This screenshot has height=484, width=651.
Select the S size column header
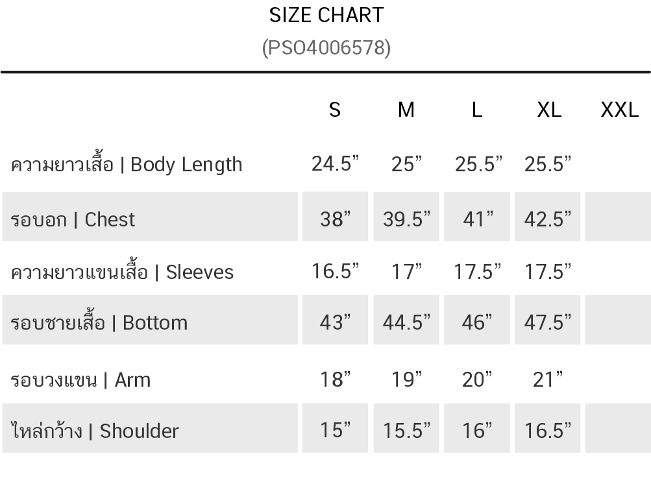tap(335, 110)
